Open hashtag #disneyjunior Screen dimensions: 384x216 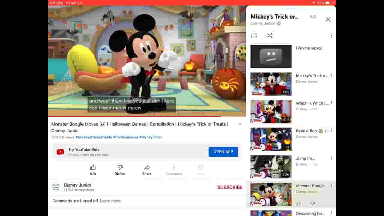[x=151, y=137]
